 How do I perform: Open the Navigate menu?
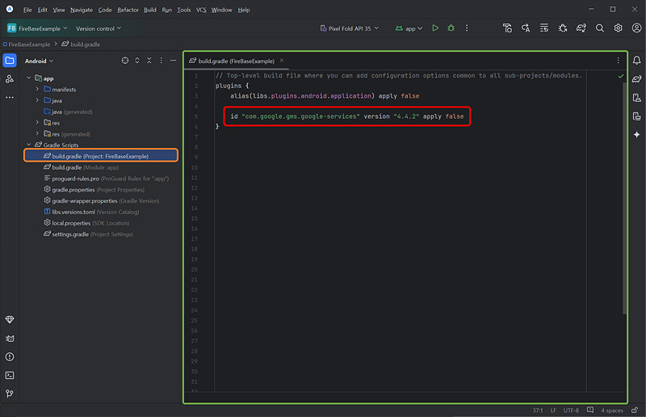(82, 10)
